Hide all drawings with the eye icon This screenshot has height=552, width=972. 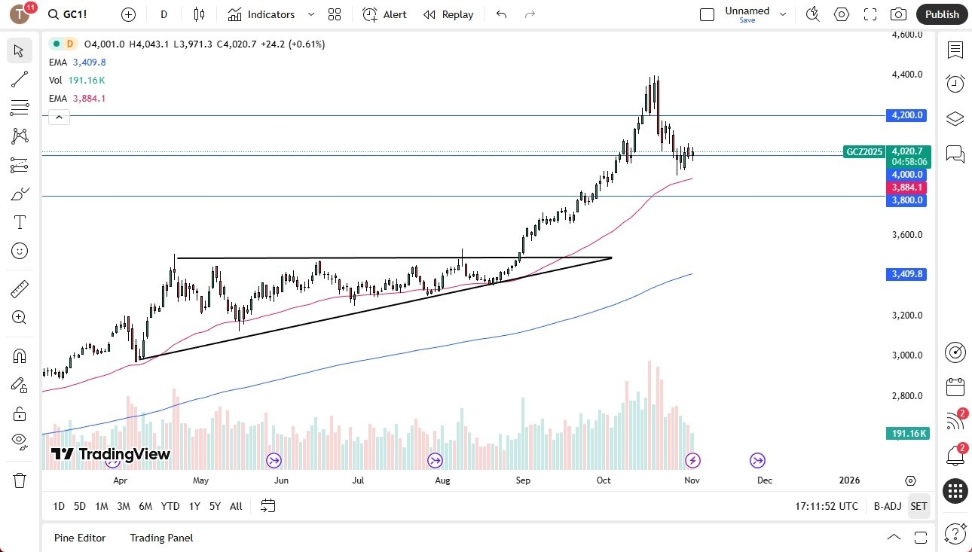(x=20, y=441)
